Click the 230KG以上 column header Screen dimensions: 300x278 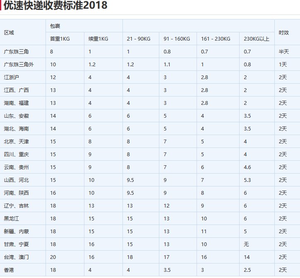(x=256, y=39)
